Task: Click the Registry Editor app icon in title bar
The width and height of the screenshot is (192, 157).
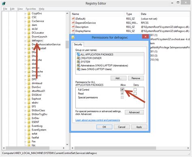Action: click(4, 3)
